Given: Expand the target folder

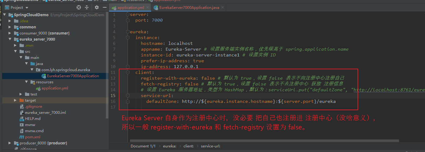Looking at the screenshot, I should [16, 100].
